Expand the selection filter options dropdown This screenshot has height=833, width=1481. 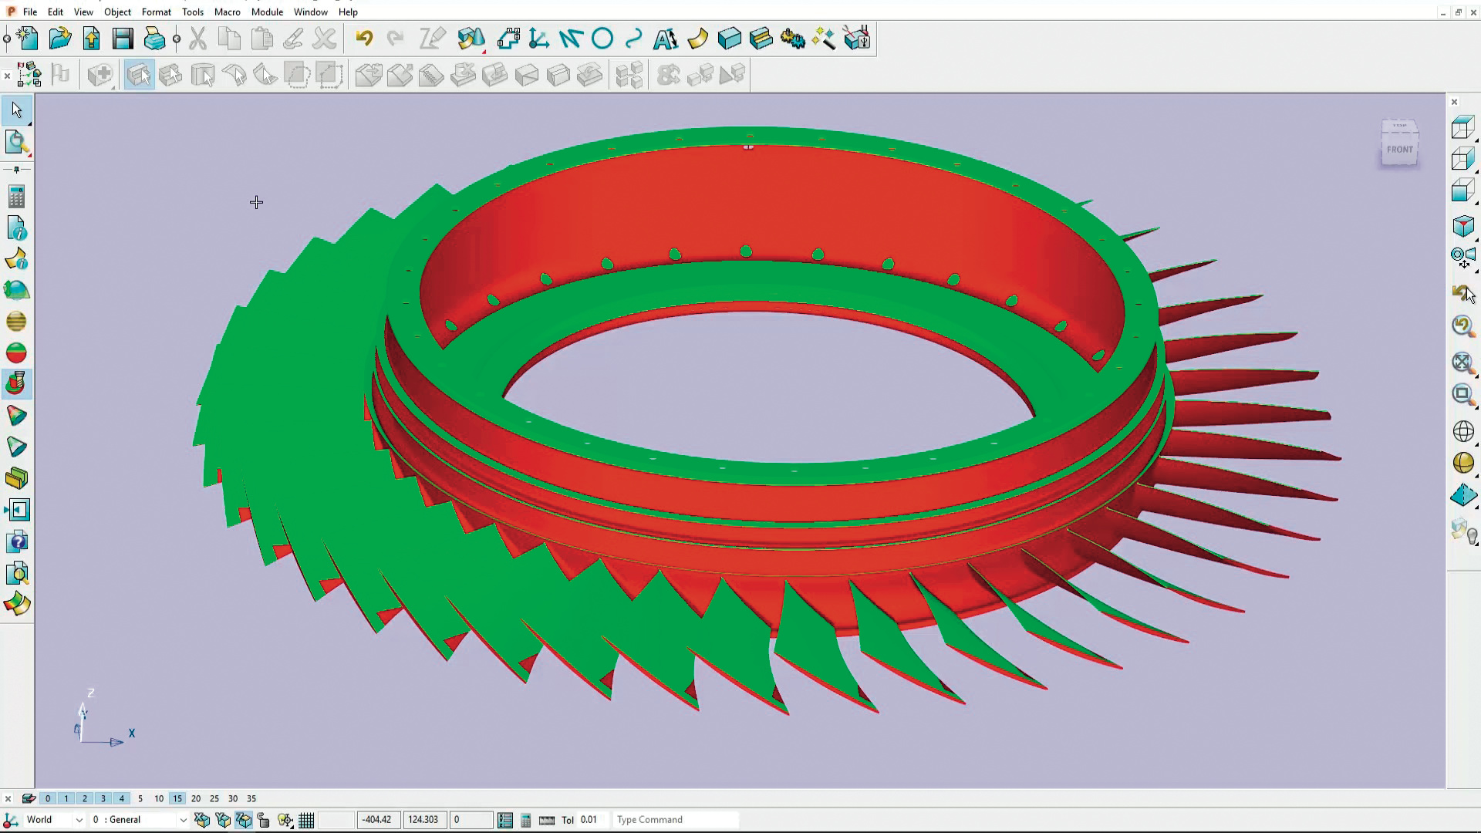(29, 123)
